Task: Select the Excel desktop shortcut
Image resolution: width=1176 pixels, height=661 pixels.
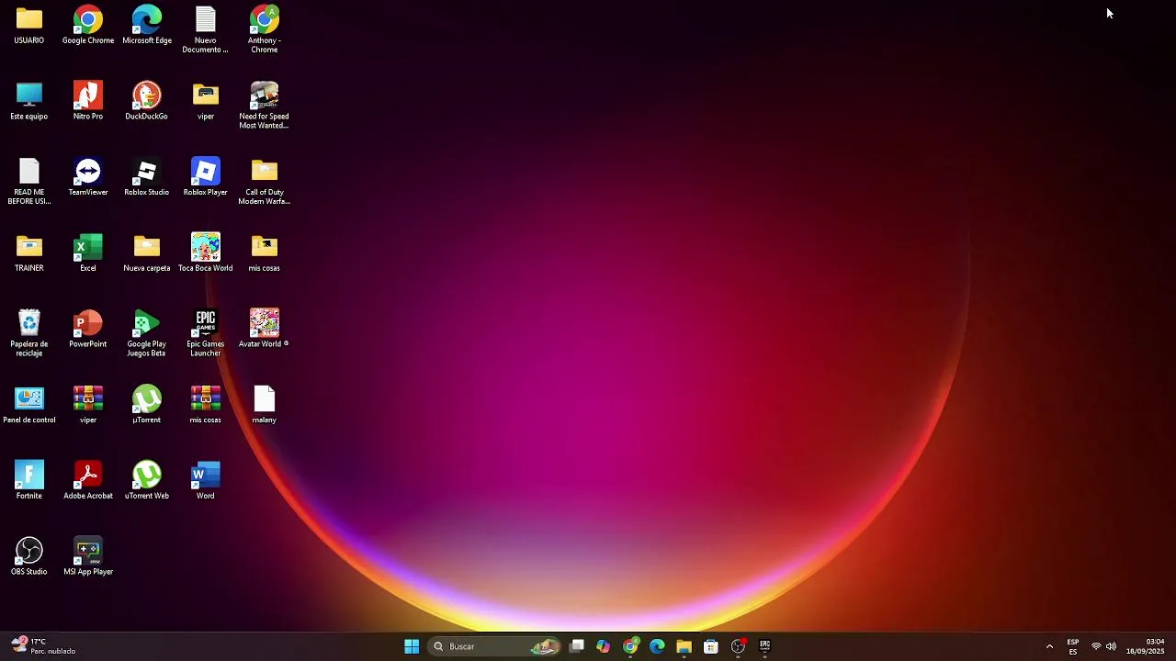Action: click(88, 254)
